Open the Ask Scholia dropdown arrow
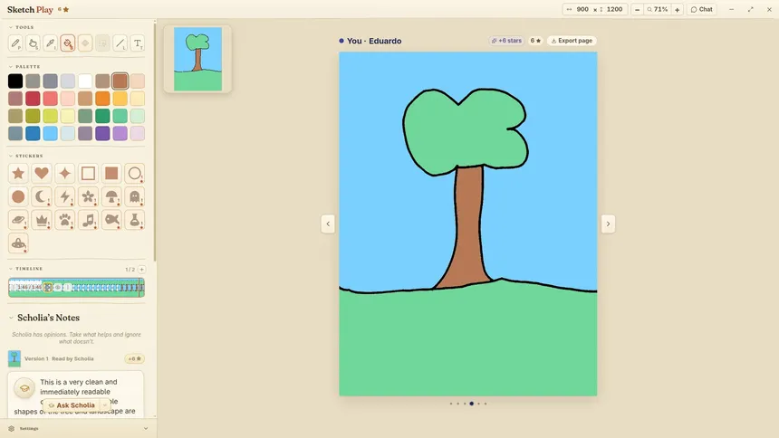 [105, 405]
